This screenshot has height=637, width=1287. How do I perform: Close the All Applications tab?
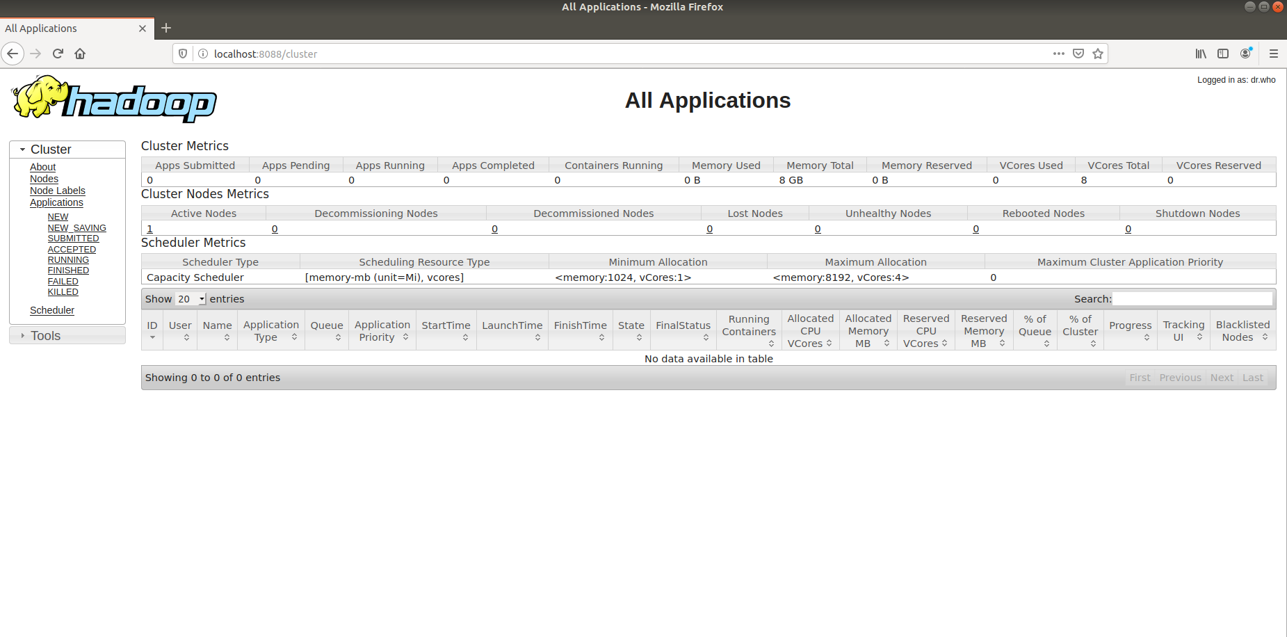coord(143,29)
